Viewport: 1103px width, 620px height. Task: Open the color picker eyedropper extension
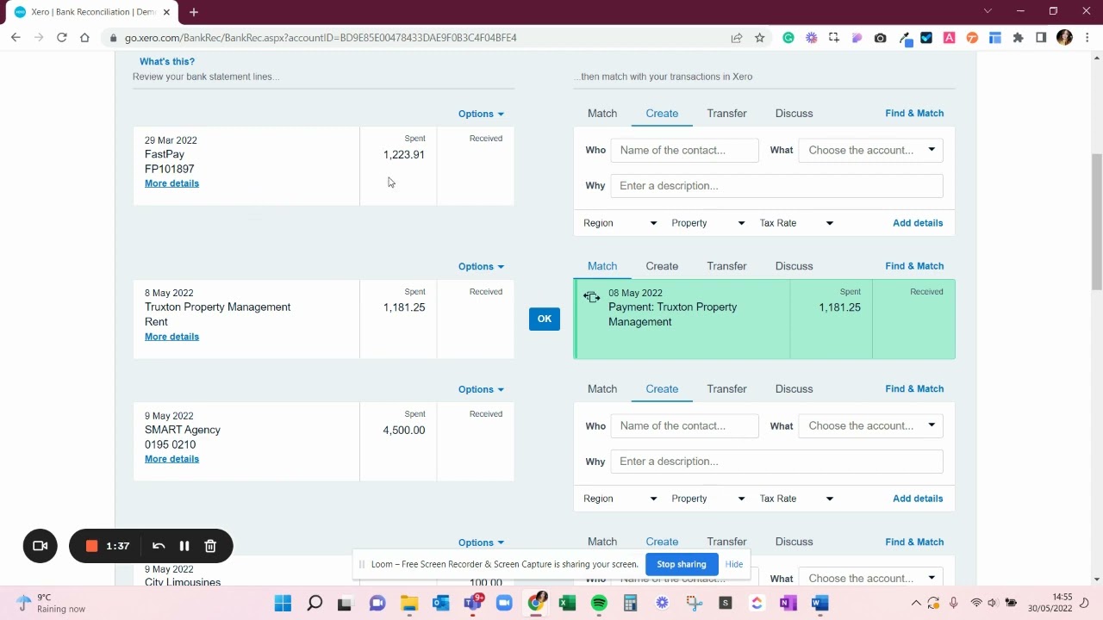pos(905,38)
